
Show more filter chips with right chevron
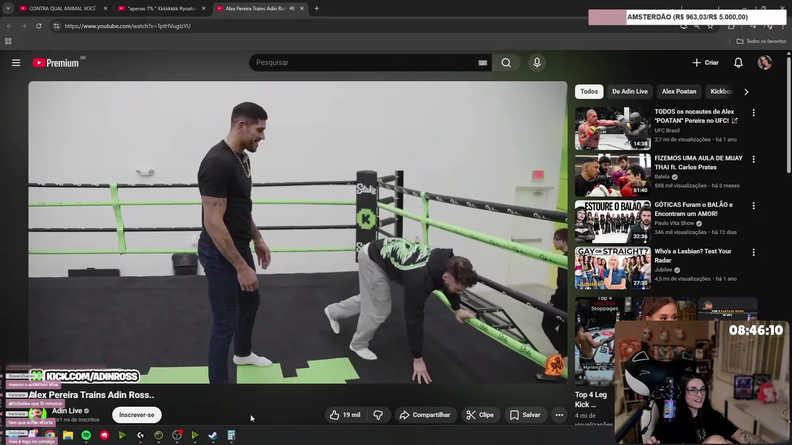(746, 91)
